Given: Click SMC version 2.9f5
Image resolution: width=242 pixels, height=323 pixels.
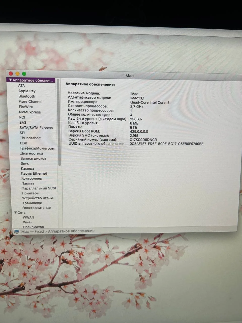Looking at the screenshot, I should tap(134, 136).
